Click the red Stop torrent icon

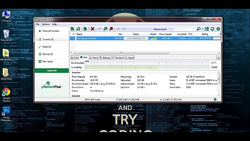pyautogui.click(x=111, y=29)
